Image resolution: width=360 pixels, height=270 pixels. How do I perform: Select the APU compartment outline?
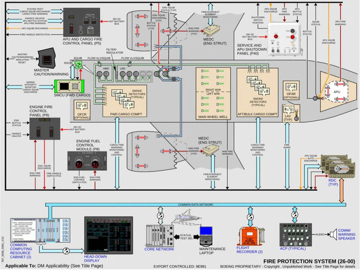[x=336, y=91]
